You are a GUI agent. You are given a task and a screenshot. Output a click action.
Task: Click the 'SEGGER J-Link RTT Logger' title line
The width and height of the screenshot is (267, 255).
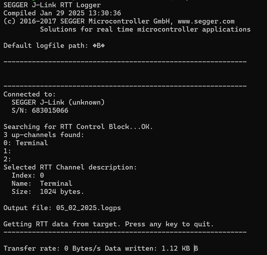52,5
